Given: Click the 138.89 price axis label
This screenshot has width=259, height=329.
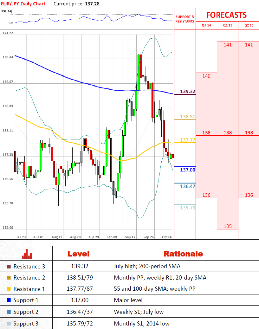Looking at the screenshot, I should coord(8,106).
